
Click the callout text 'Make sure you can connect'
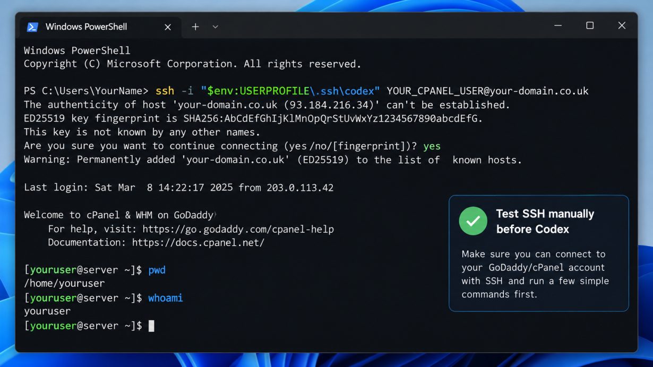pyautogui.click(x=535, y=274)
